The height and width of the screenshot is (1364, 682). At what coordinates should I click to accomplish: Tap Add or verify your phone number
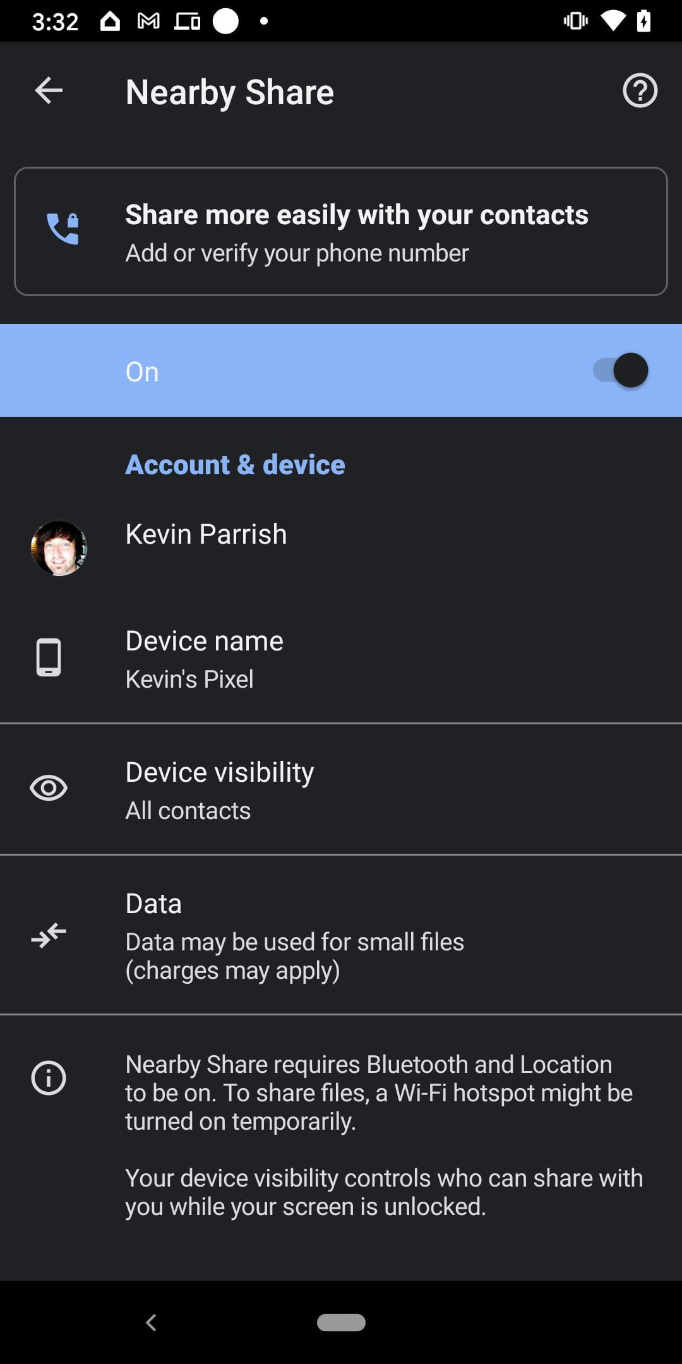click(x=297, y=253)
